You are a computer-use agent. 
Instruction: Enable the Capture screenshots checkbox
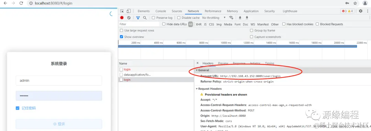251,37
